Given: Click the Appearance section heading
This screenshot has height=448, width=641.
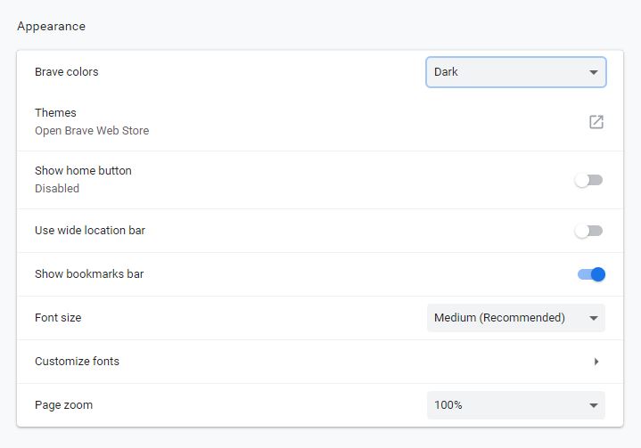Looking at the screenshot, I should 51,27.
